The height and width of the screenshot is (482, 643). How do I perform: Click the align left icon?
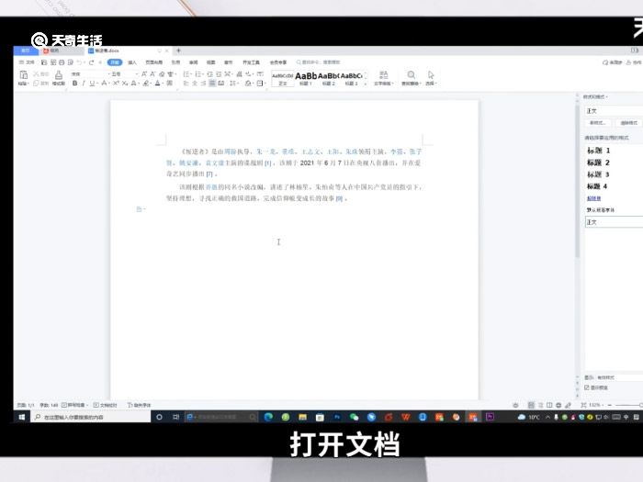click(186, 84)
